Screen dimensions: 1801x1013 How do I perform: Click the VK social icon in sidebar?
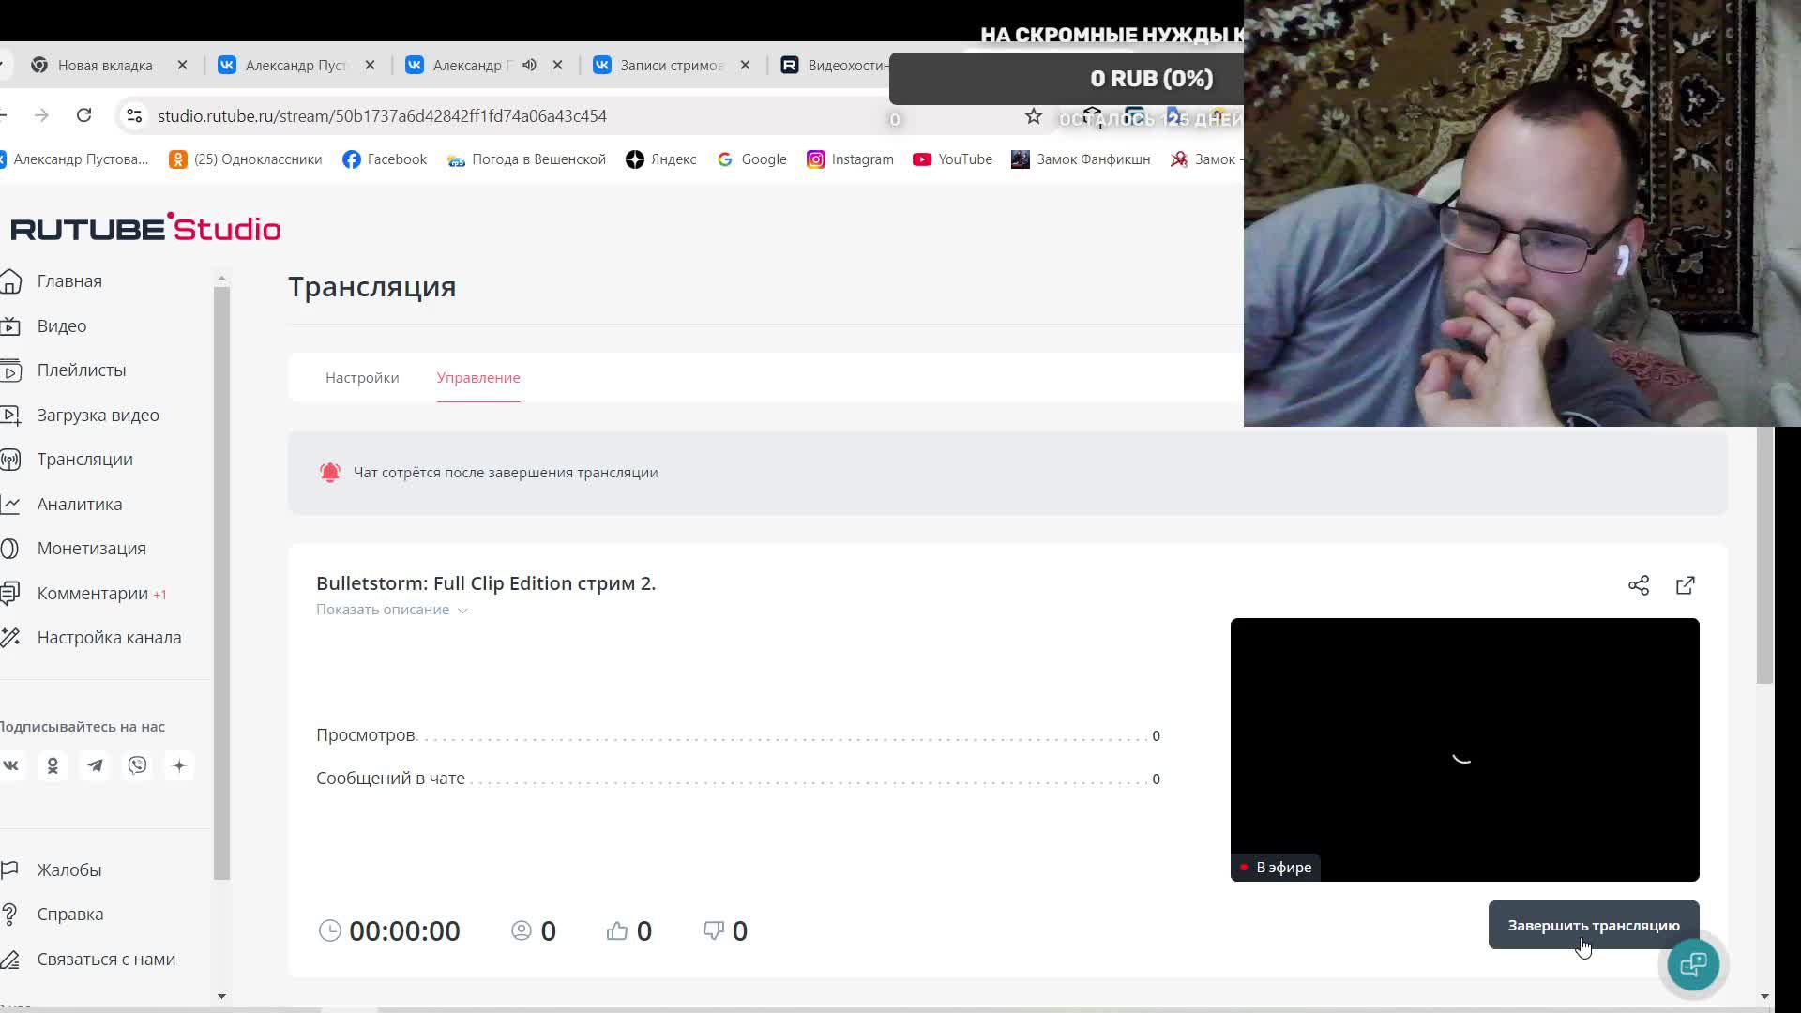point(11,765)
